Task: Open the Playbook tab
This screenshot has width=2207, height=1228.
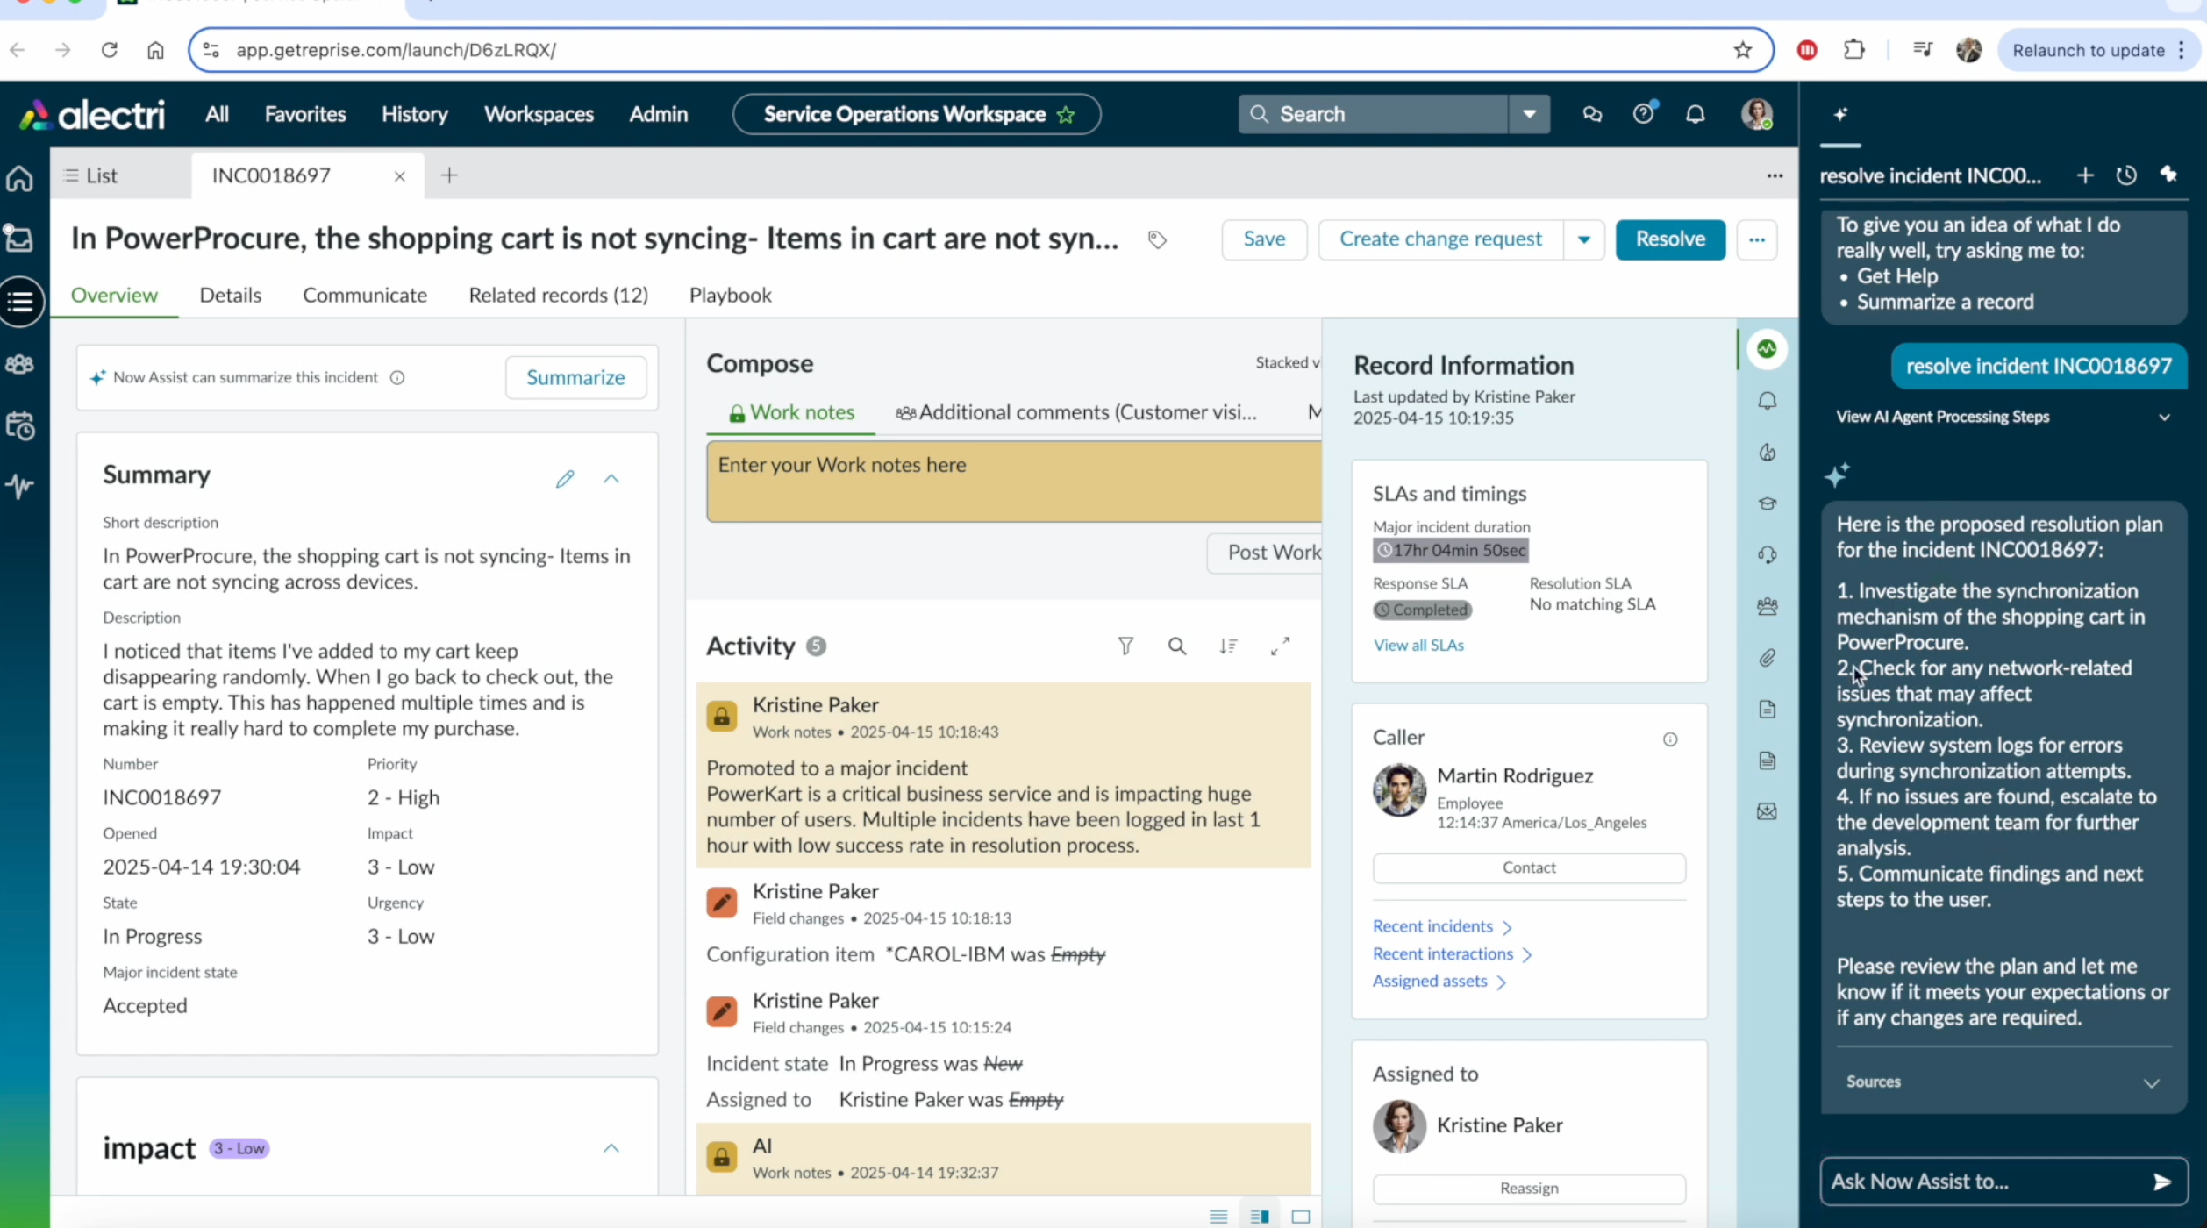Action: [730, 296]
